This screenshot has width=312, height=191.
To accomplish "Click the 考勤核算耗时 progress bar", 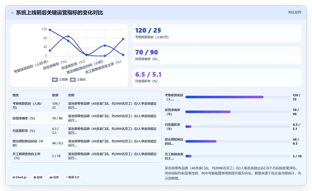I will point(238,97).
